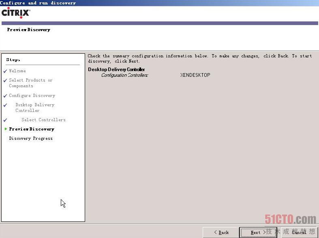This screenshot has height=238, width=319.
Task: Click the checkmark beside Welcome
Action: (5, 71)
